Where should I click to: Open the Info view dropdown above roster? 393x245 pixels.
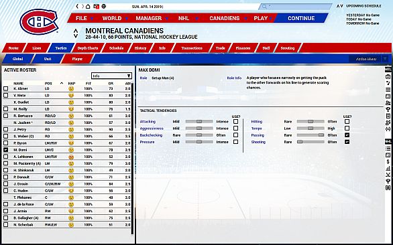[111, 76]
